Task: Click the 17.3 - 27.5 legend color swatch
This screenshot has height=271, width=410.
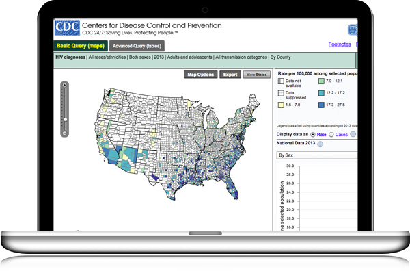Action: coord(321,105)
